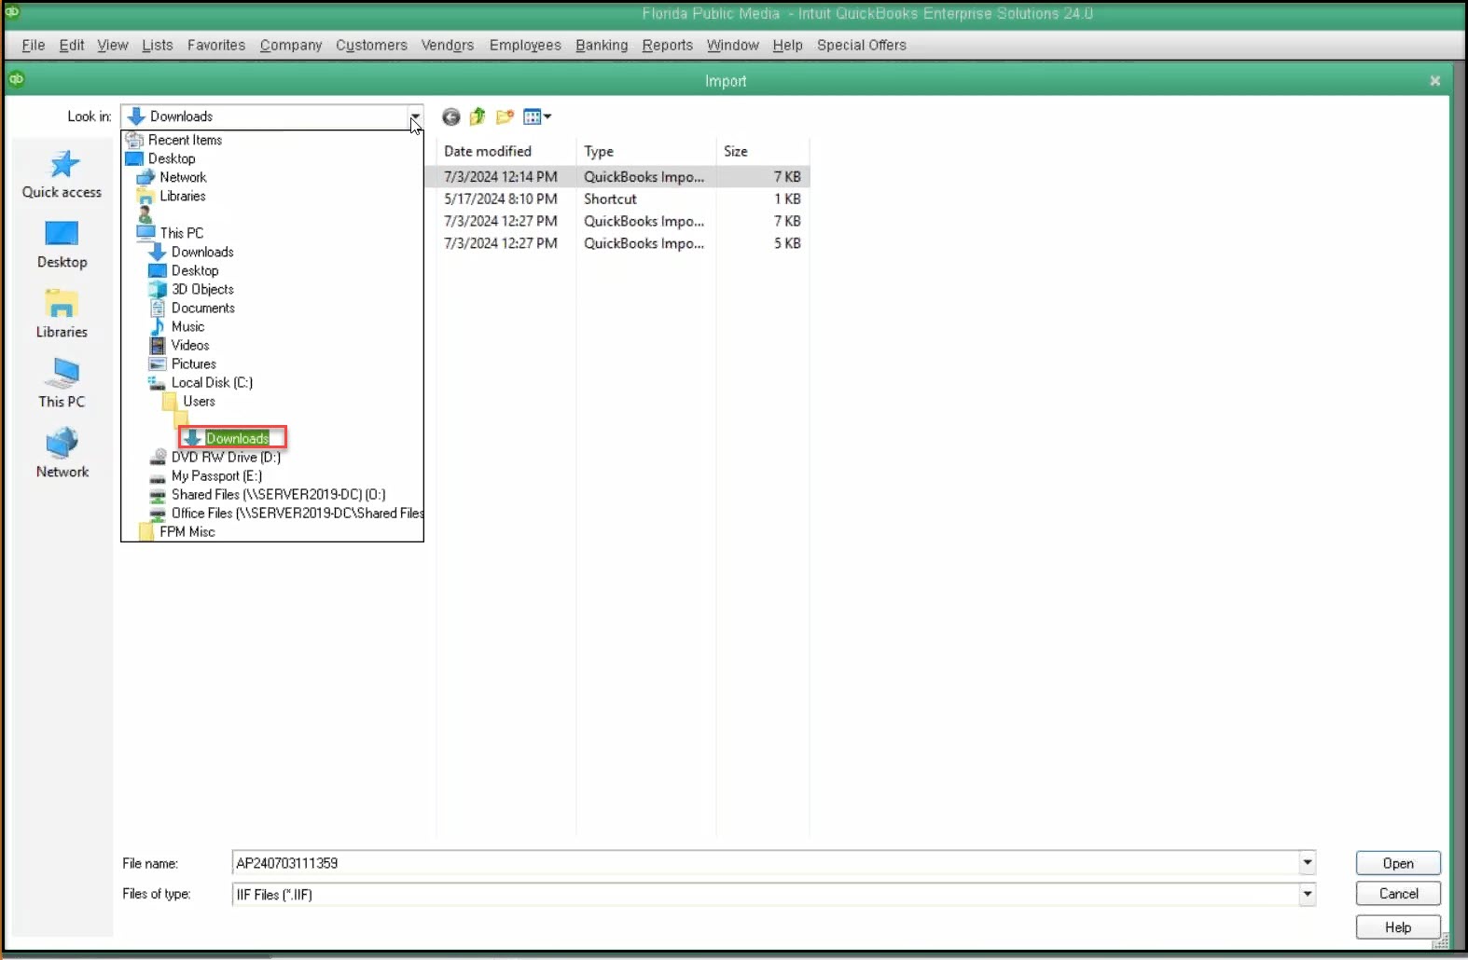Expand the File name dropdown arrow

coord(1308,863)
